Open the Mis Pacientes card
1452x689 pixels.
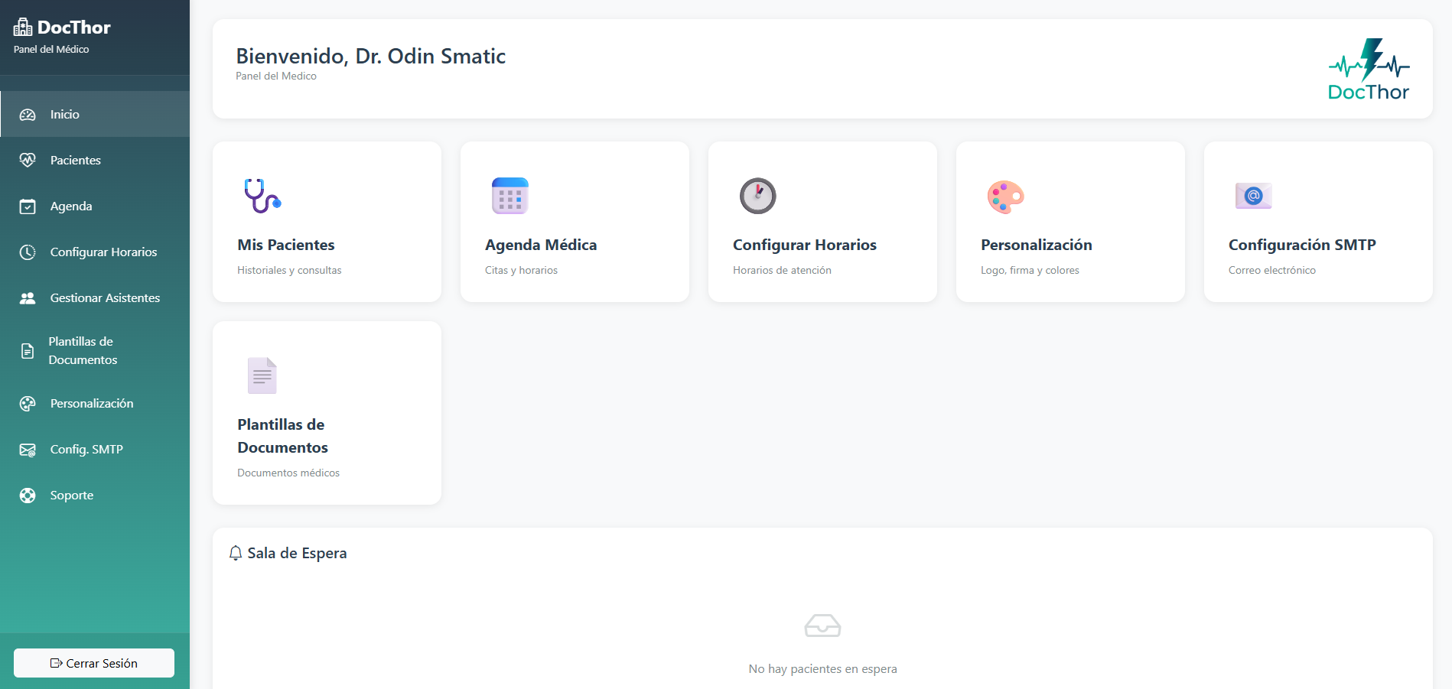coord(327,222)
